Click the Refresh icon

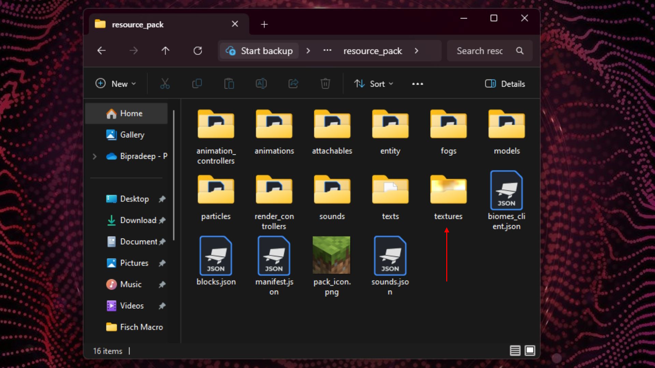tap(198, 51)
